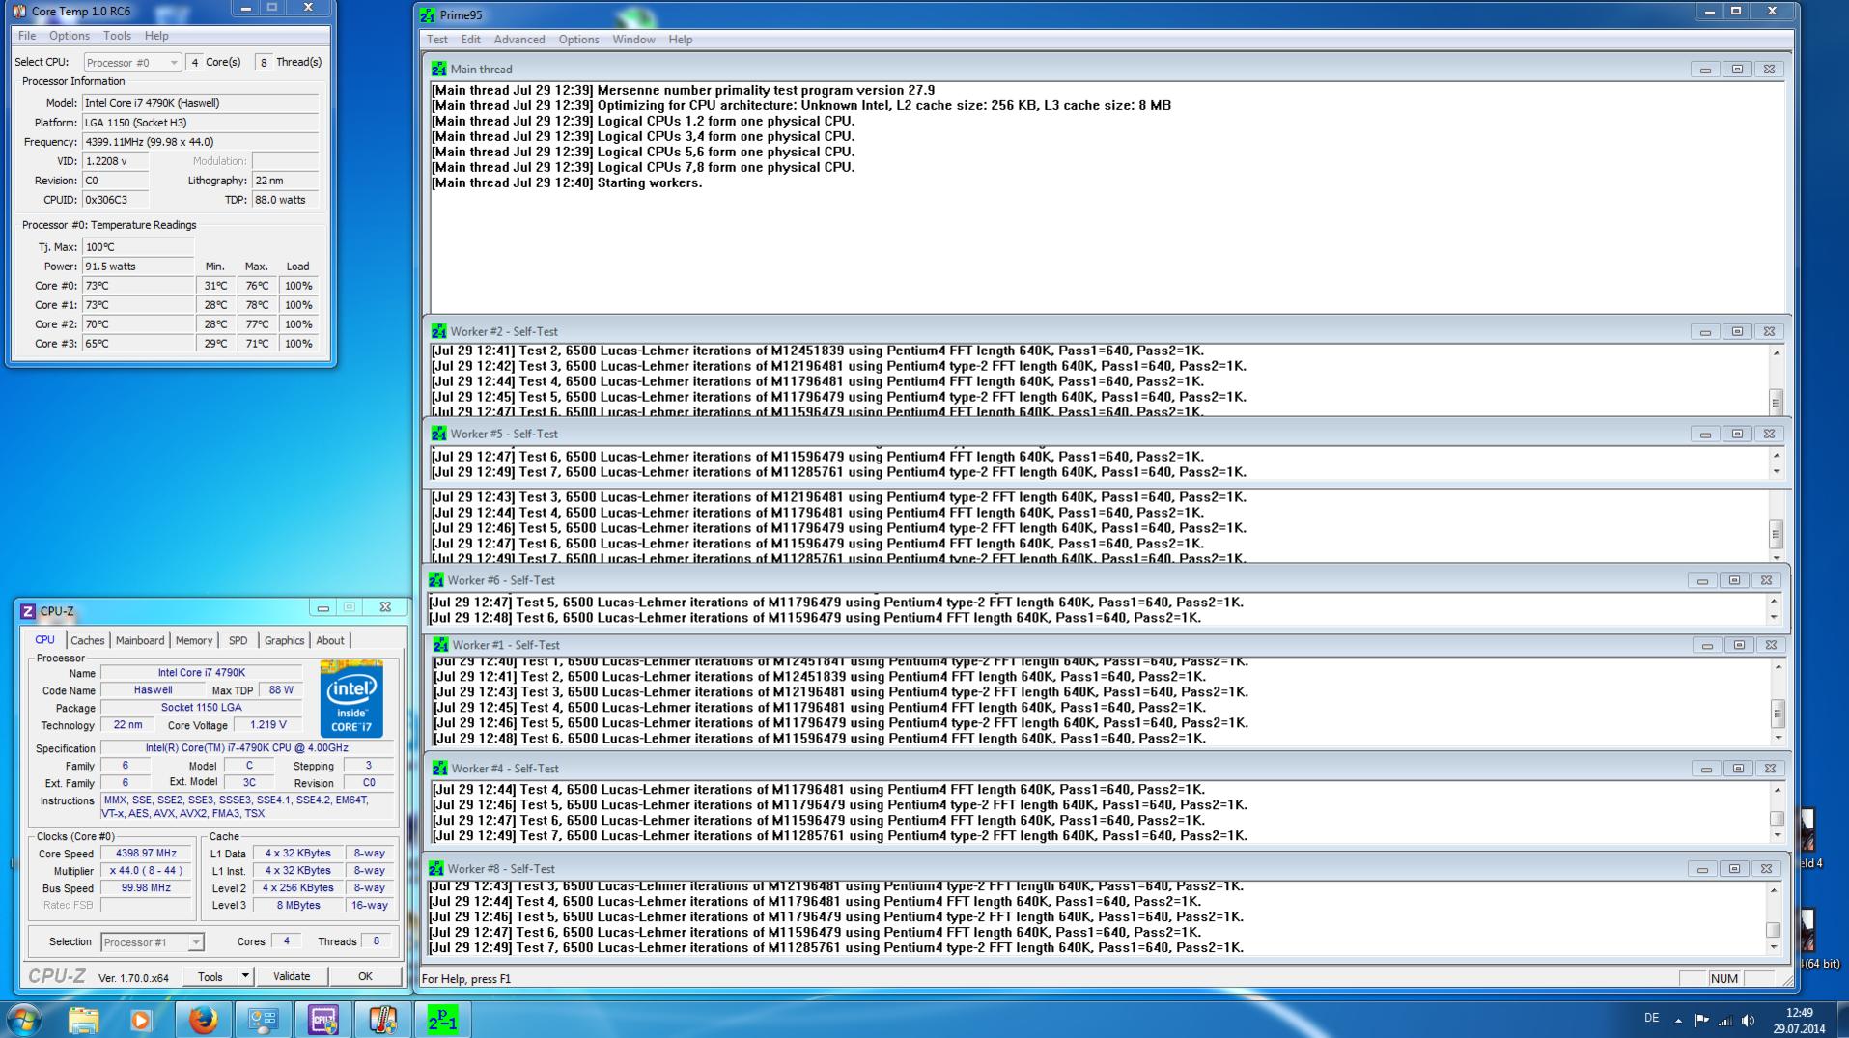Open Prime95 Test menu
The height and width of the screenshot is (1038, 1849).
tap(437, 40)
